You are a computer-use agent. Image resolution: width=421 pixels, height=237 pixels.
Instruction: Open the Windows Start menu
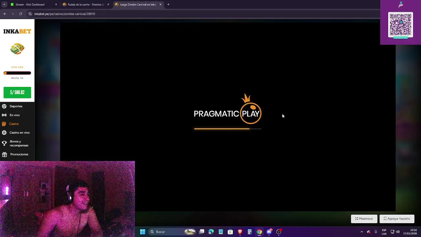tap(142, 232)
